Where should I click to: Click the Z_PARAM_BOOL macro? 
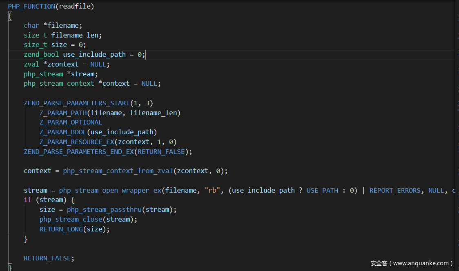(x=63, y=132)
